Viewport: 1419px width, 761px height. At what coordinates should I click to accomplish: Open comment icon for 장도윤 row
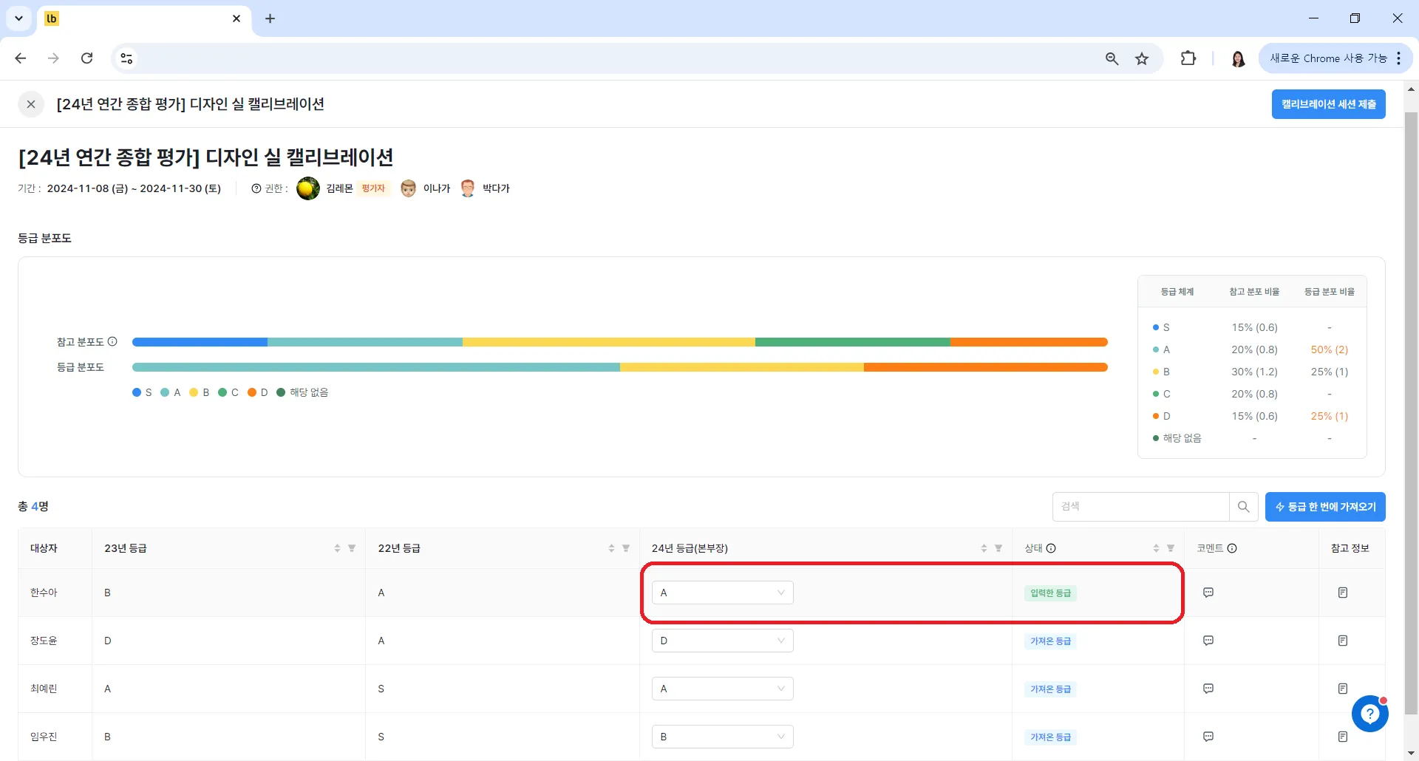pyautogui.click(x=1208, y=641)
